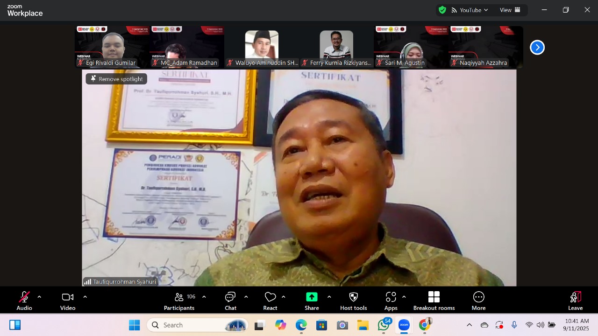The image size is (598, 336).
Task: Click the Leave meeting button
Action: point(575,301)
